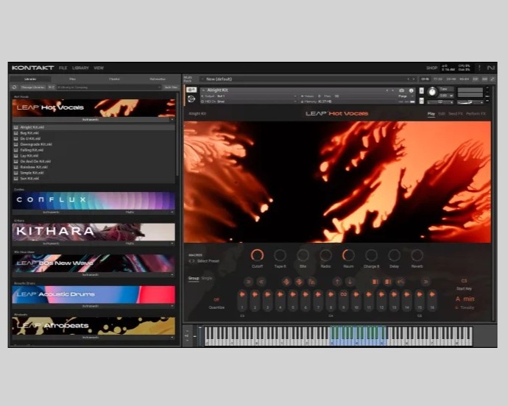Image resolution: width=508 pixels, height=406 pixels.
Task: Adjust the Cutoff macro knob
Action: [257, 255]
